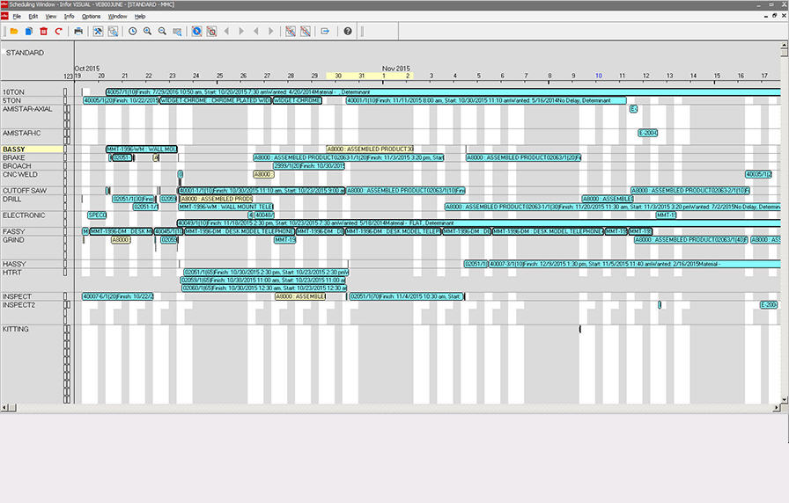Select the 40005/1[20] bar in 5TON row

(121, 100)
